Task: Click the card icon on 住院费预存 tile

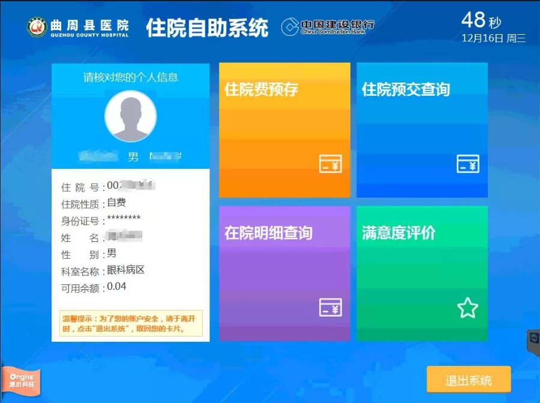Action: [x=332, y=163]
